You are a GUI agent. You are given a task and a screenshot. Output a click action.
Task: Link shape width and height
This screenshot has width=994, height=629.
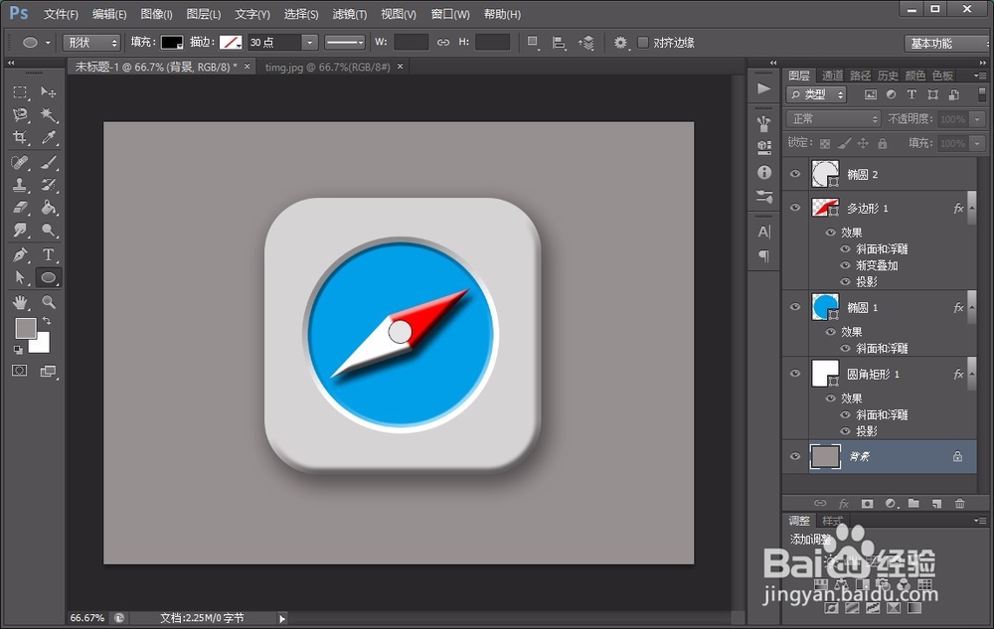(443, 43)
